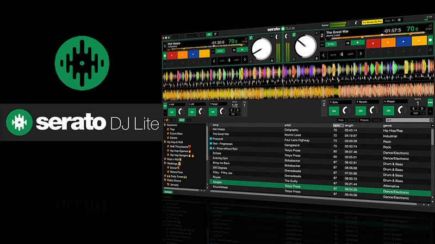This screenshot has width=435, height=244.
Task: Click the deck 1 virtual platter
Action: 262,49
